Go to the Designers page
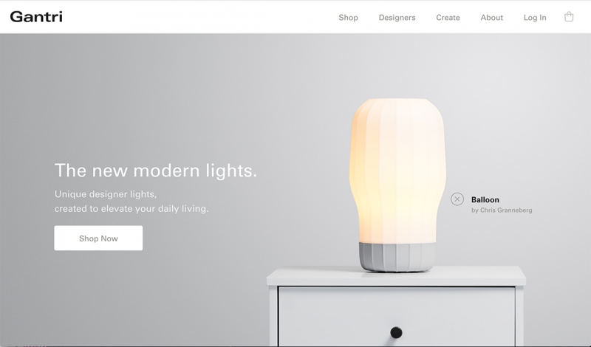The image size is (591, 347). point(397,17)
